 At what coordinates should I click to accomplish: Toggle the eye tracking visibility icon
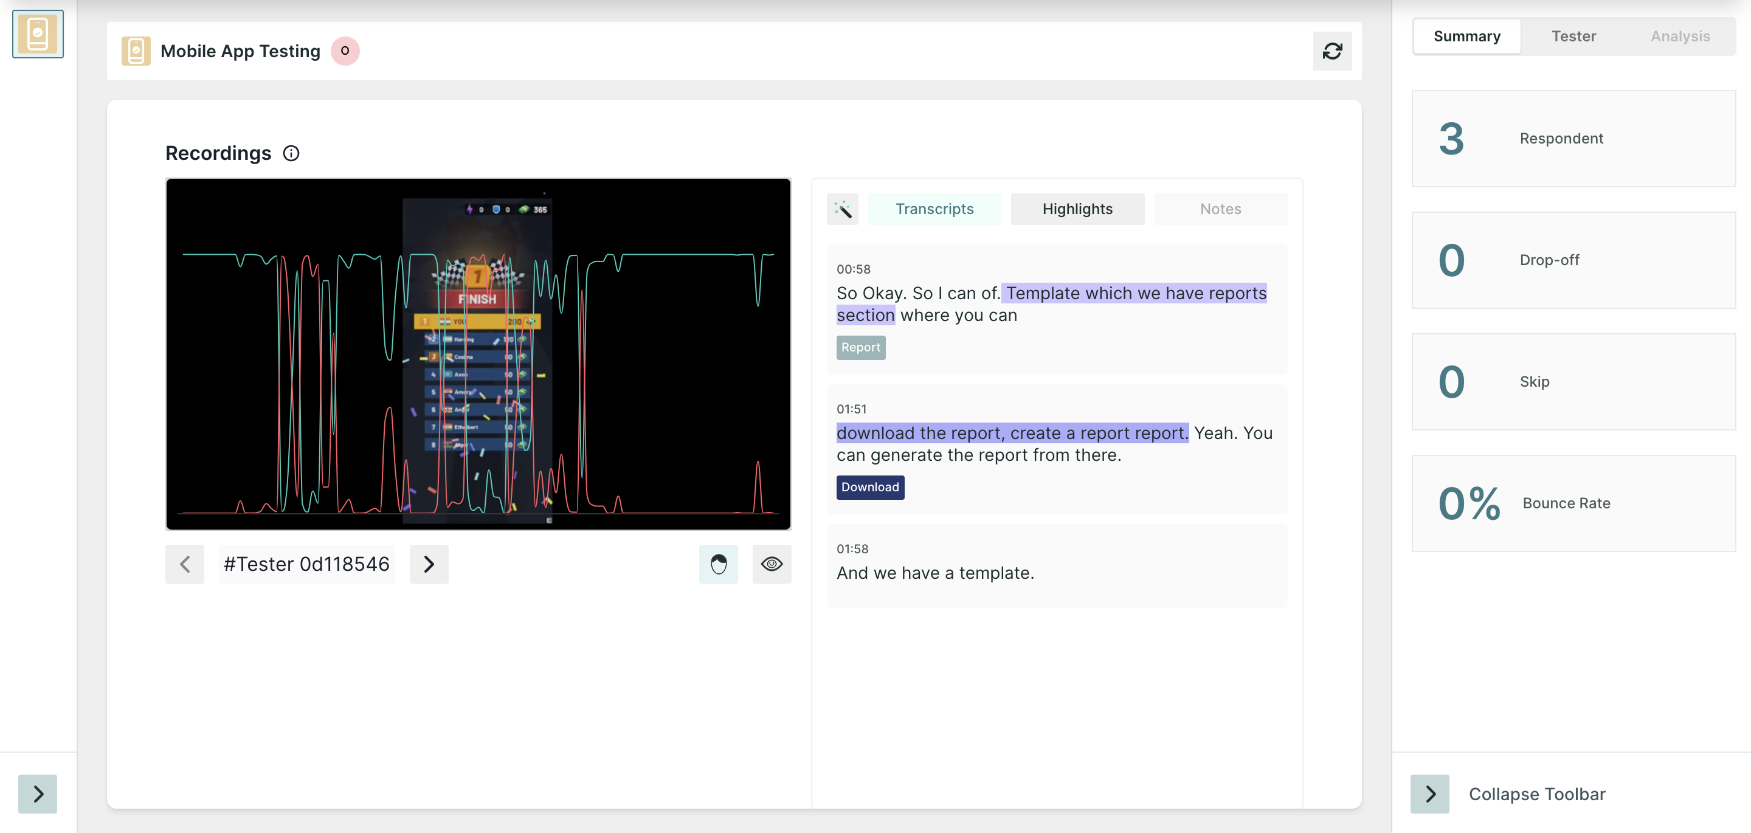point(772,564)
